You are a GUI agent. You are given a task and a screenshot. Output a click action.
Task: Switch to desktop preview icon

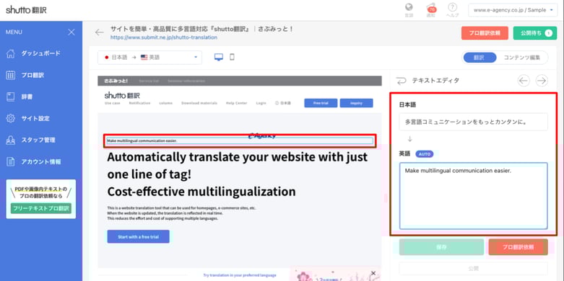[218, 57]
